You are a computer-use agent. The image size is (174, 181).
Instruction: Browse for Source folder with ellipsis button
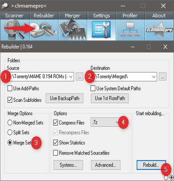coord(79,76)
